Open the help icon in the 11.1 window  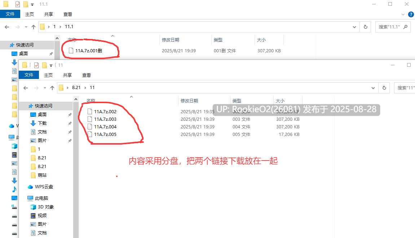pyautogui.click(x=411, y=14)
